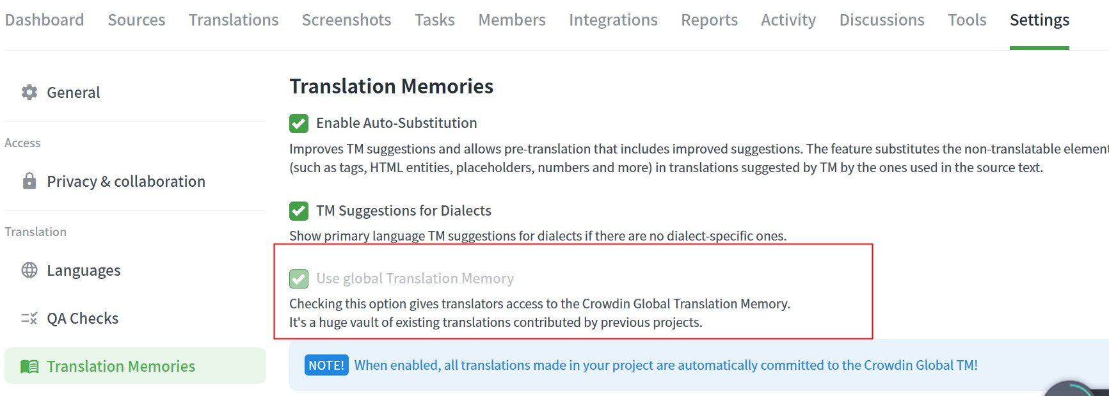View the Integrations tab
Image resolution: width=1109 pixels, height=396 pixels.
[x=613, y=20]
